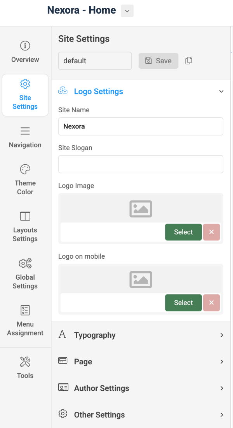Image resolution: width=233 pixels, height=428 pixels.
Task: Open the default profile selector
Action: tap(95, 61)
